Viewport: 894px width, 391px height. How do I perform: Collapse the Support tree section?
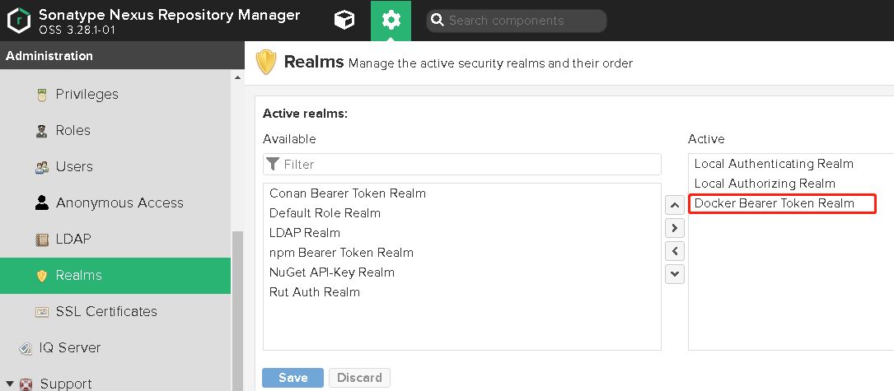(9, 384)
